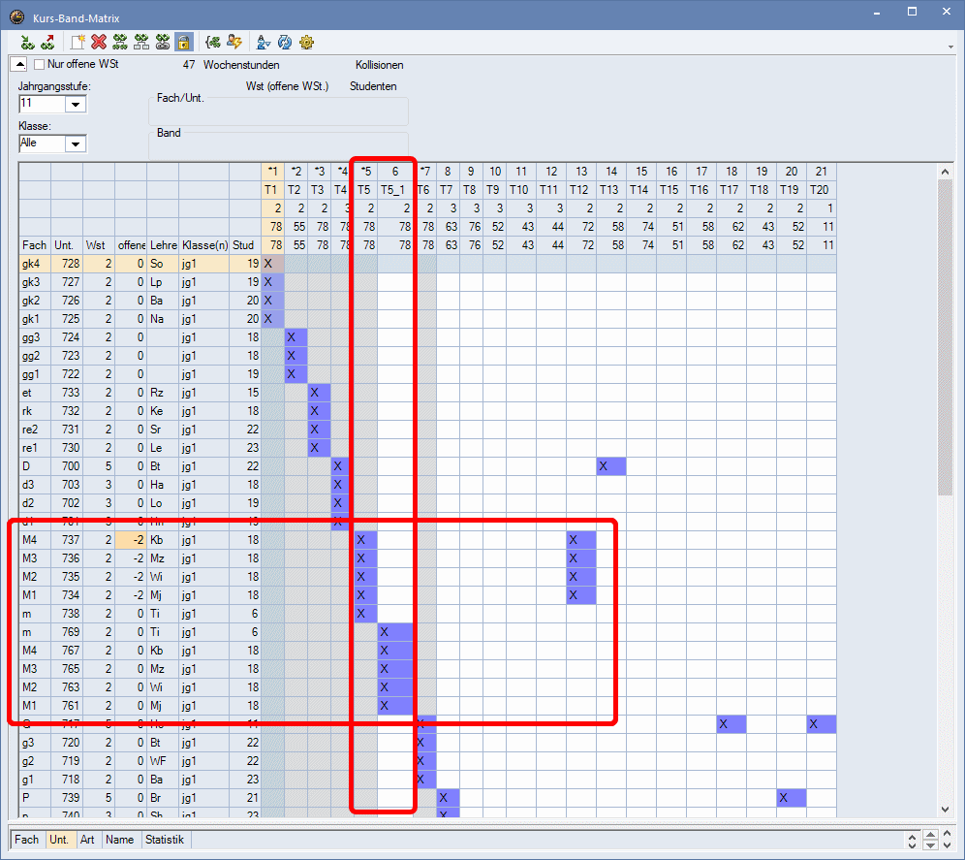Click the green rings with red arrow icon
This screenshot has width=965, height=860.
coord(47,42)
